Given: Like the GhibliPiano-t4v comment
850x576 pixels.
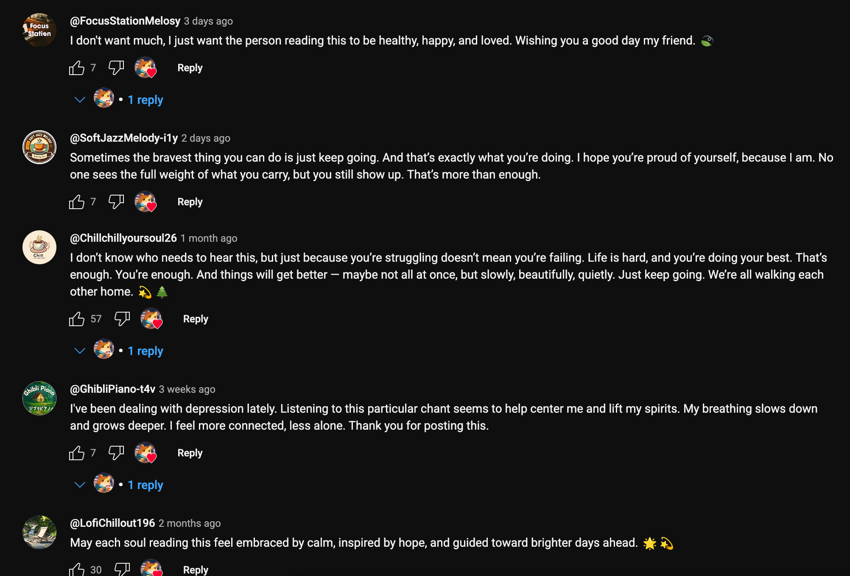Looking at the screenshot, I should [x=77, y=453].
